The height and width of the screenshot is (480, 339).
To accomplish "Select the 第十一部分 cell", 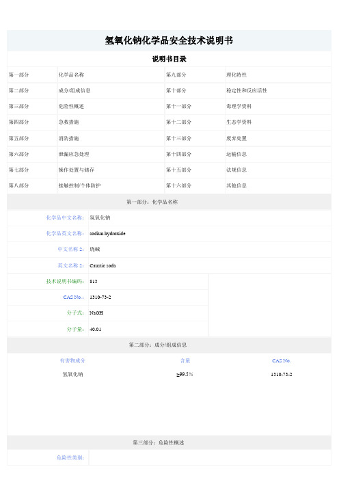I will pyautogui.click(x=178, y=106).
